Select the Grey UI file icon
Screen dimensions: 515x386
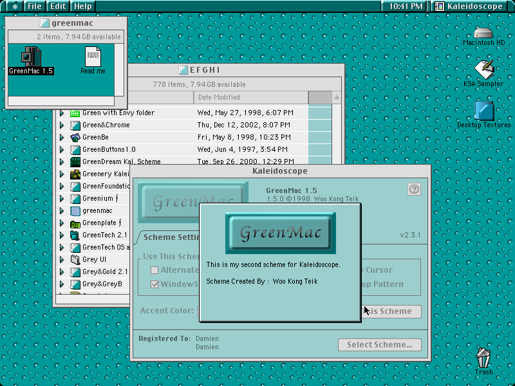pyautogui.click(x=75, y=260)
